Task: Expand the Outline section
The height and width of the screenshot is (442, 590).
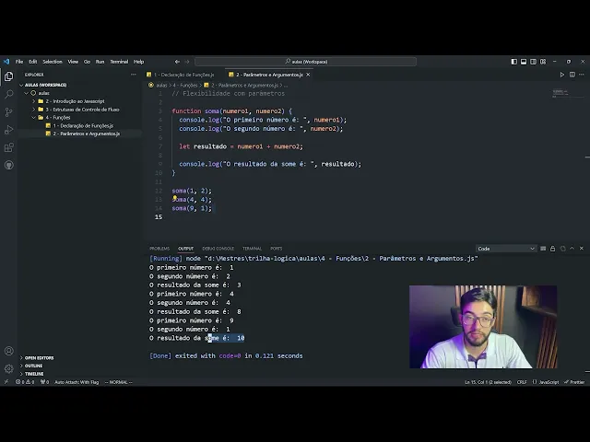Action: click(33, 366)
